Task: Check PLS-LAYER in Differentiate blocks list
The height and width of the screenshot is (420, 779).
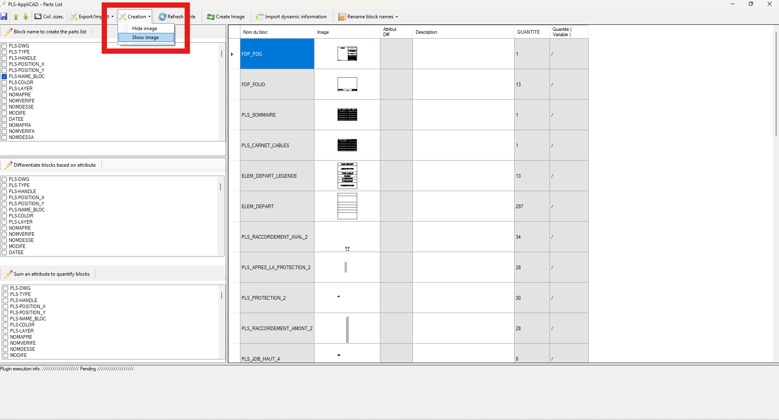Action: point(4,222)
